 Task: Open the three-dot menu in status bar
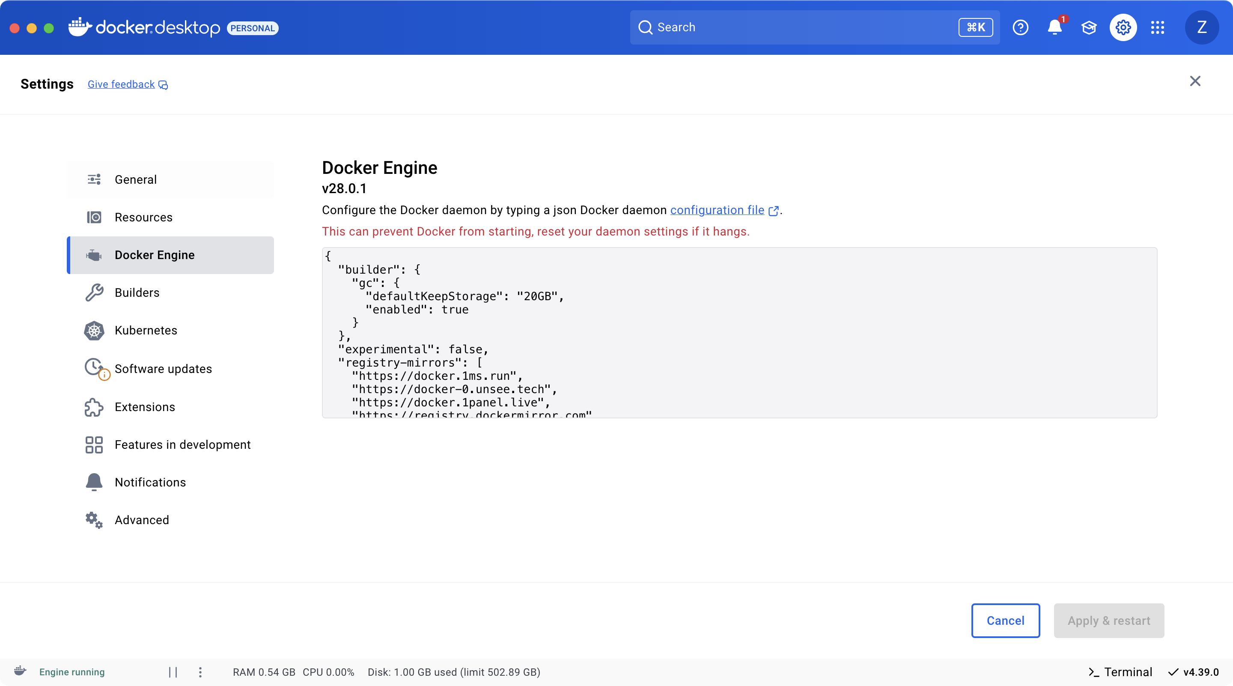coord(200,671)
